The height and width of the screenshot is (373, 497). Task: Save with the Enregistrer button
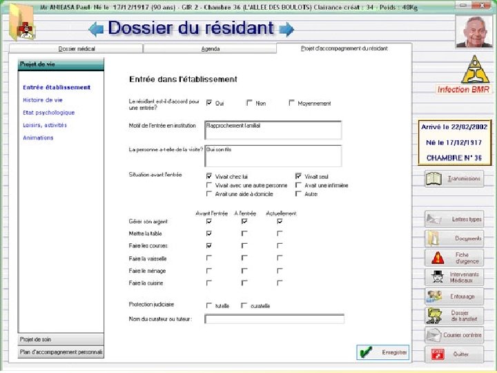383,352
